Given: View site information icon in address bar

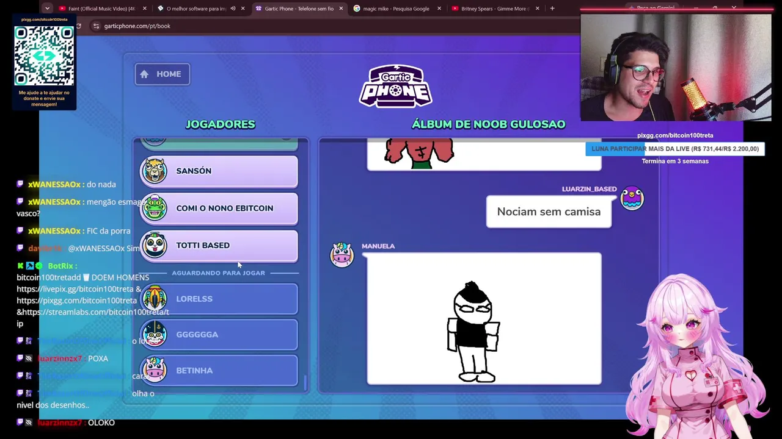Looking at the screenshot, I should click(96, 26).
